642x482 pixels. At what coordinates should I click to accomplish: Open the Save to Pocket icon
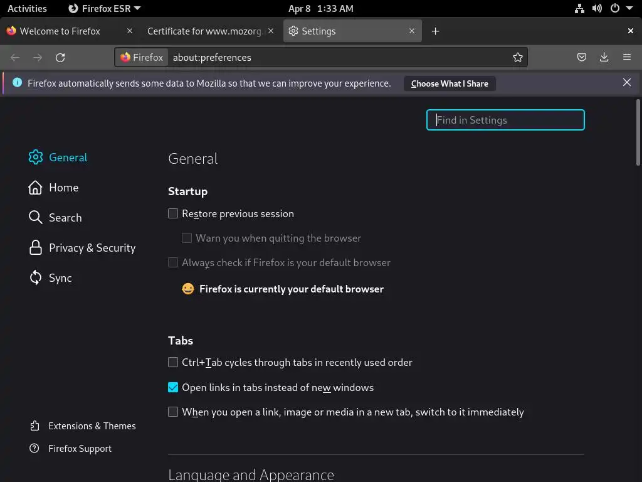click(x=582, y=57)
